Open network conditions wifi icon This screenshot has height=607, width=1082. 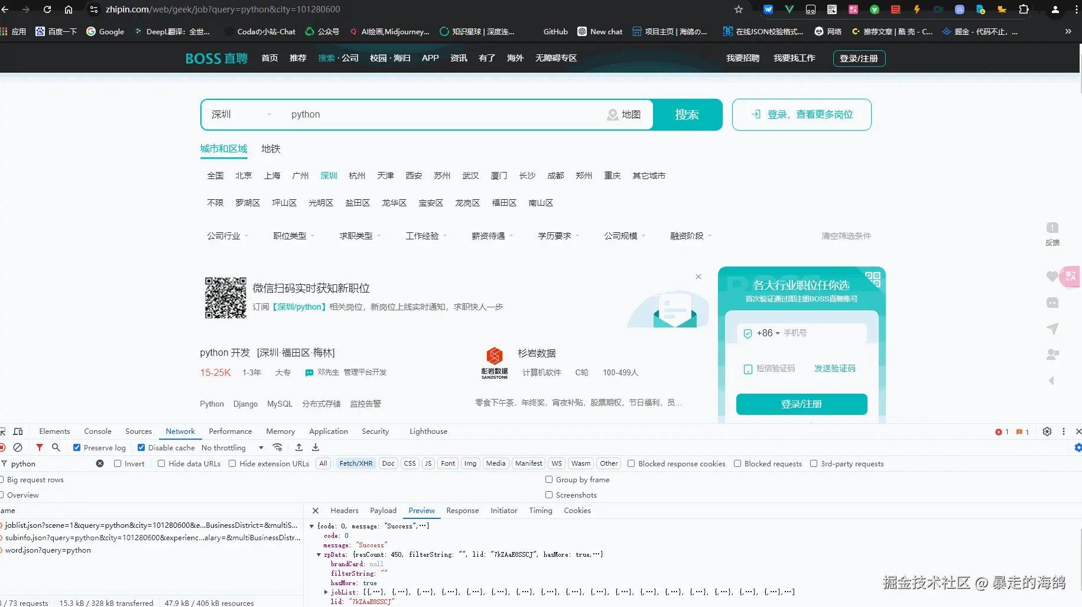[x=277, y=447]
